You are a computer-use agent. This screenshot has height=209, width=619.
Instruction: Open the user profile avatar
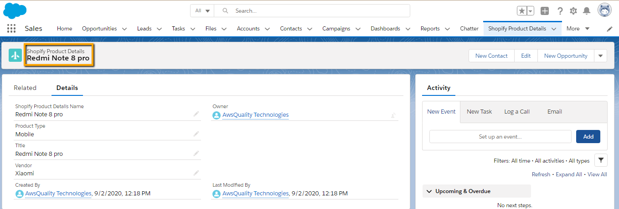click(x=604, y=10)
